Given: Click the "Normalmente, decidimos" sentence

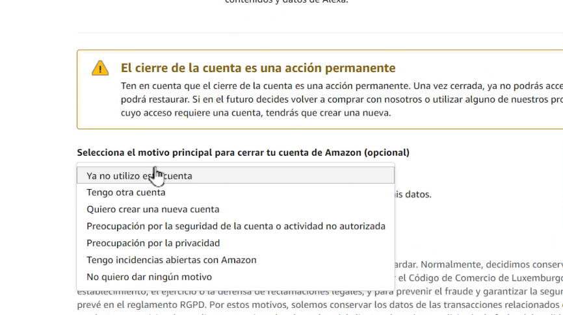Looking at the screenshot, I should tap(494, 265).
